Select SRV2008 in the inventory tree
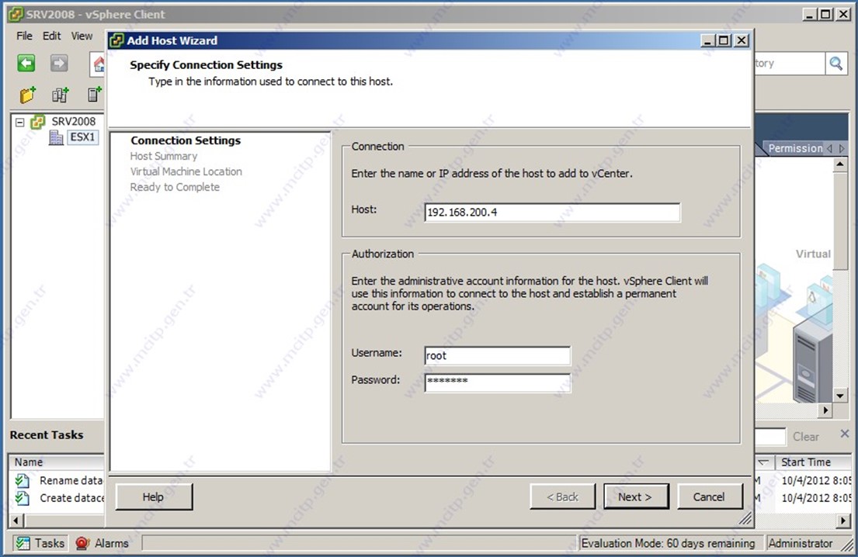The image size is (858, 557). pos(73,121)
